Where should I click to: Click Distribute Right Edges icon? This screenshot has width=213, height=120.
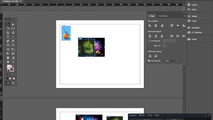[184, 36]
